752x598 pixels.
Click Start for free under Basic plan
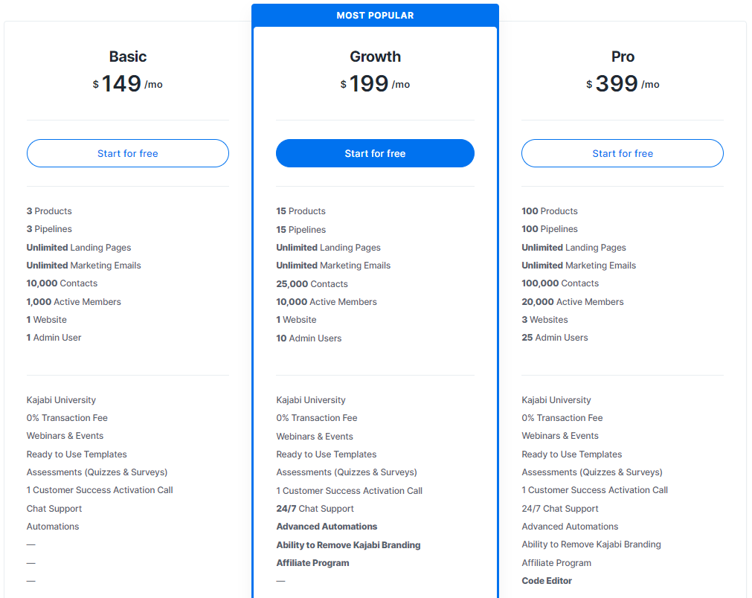[x=128, y=153]
